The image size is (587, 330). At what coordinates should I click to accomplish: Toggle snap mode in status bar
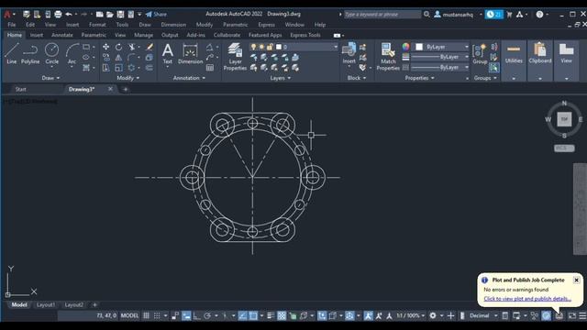[157, 315]
